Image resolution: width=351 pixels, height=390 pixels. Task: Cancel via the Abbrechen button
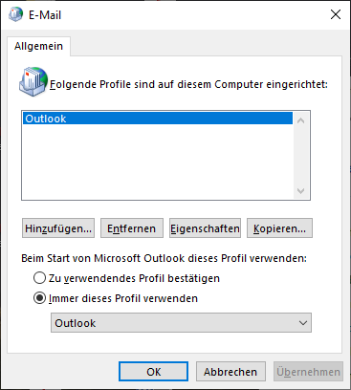tap(230, 372)
